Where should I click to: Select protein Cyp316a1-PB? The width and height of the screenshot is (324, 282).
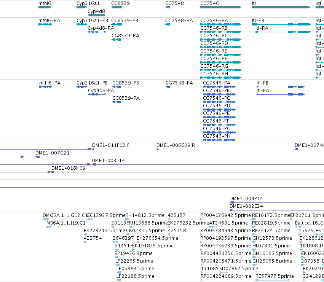82,87
